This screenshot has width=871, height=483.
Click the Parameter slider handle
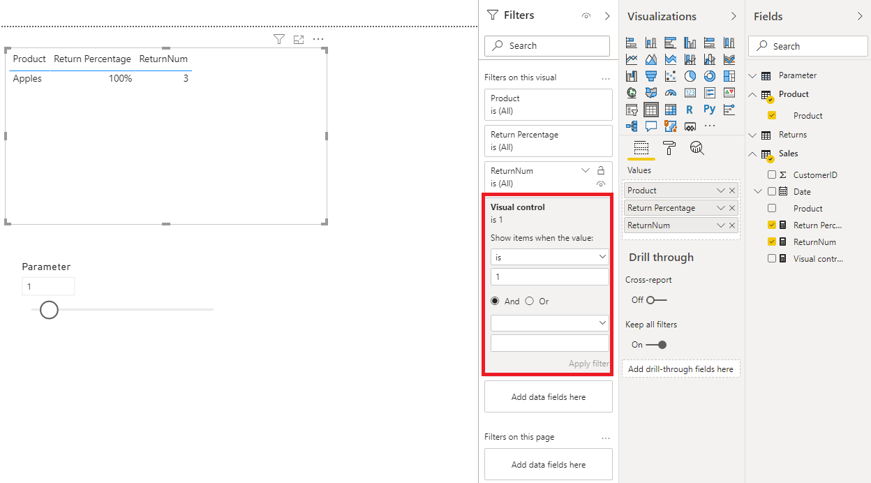pyautogui.click(x=49, y=310)
